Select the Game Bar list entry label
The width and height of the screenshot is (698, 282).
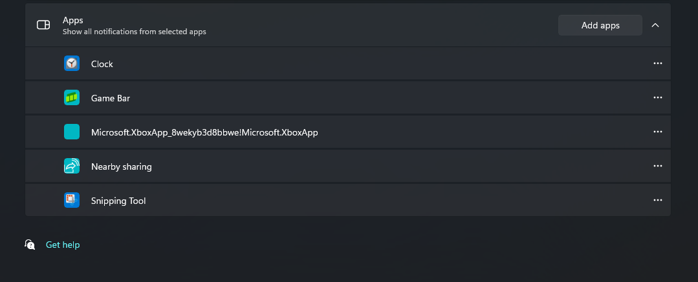pyautogui.click(x=111, y=98)
